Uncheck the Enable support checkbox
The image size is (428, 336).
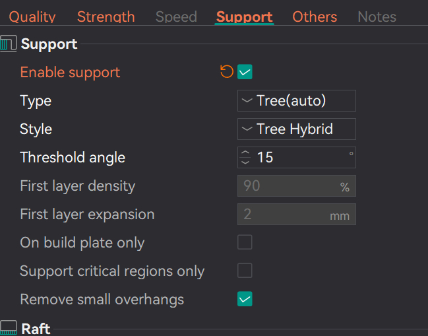(x=245, y=72)
